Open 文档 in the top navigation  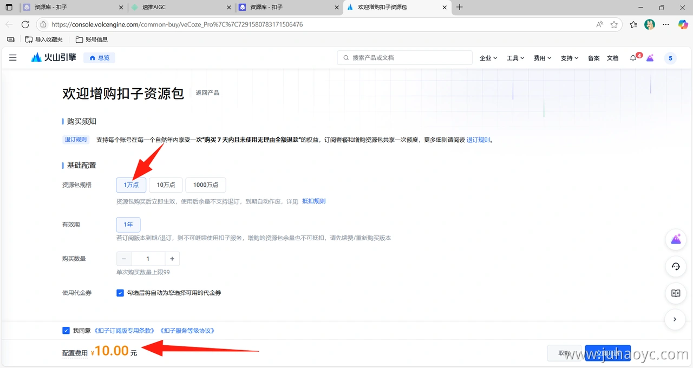click(613, 58)
